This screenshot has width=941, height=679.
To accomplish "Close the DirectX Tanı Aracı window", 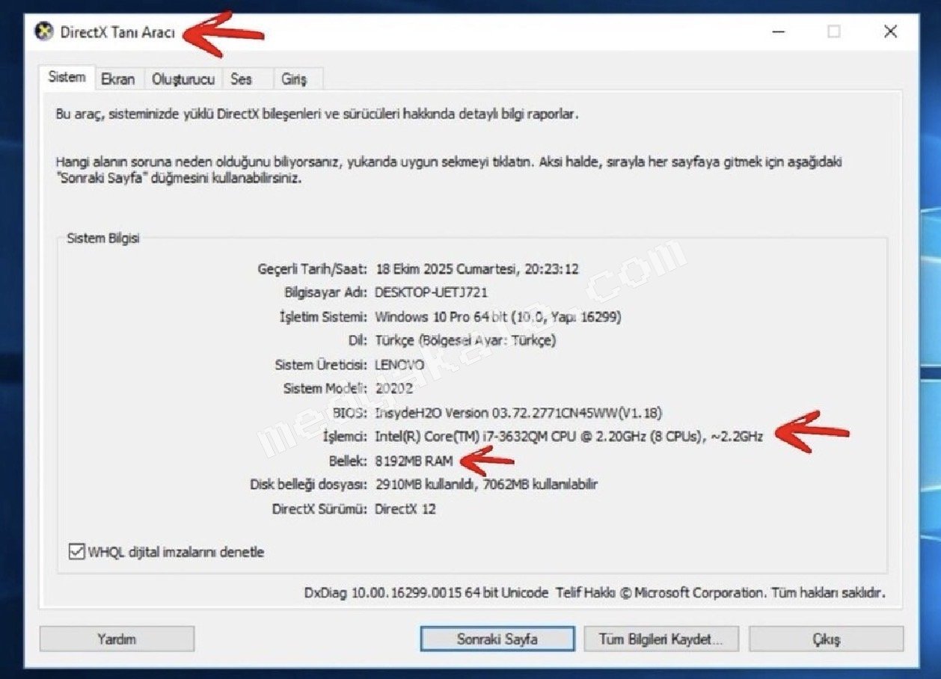I will (890, 31).
